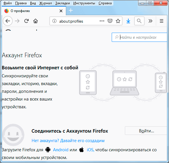Minimize the Firefox window
The height and width of the screenshot is (163, 169).
pyautogui.click(x=142, y=3)
